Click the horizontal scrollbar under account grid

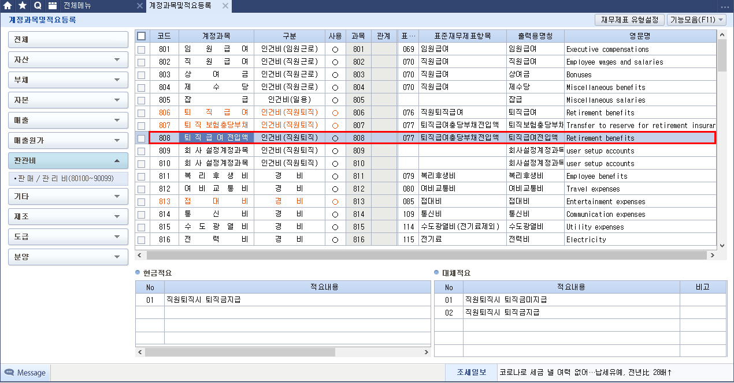click(428, 255)
